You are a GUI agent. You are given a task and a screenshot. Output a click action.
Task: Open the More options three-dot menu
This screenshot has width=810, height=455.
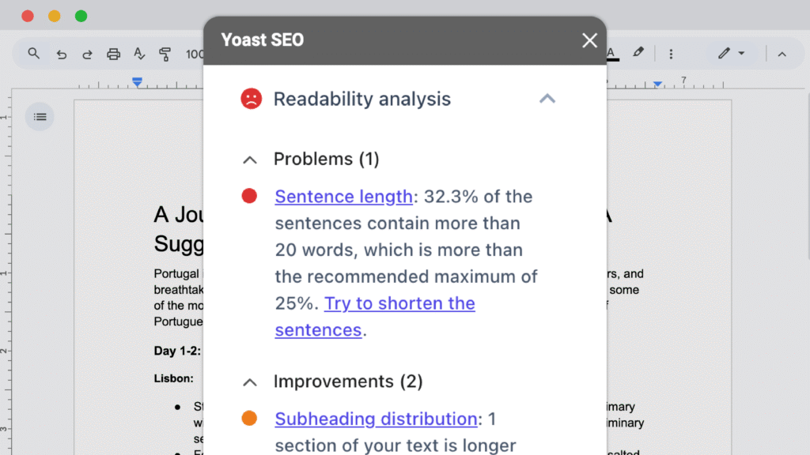pyautogui.click(x=671, y=54)
